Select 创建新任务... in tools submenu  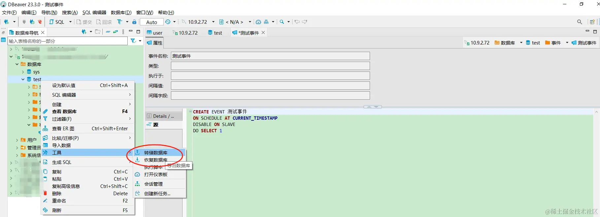point(160,194)
